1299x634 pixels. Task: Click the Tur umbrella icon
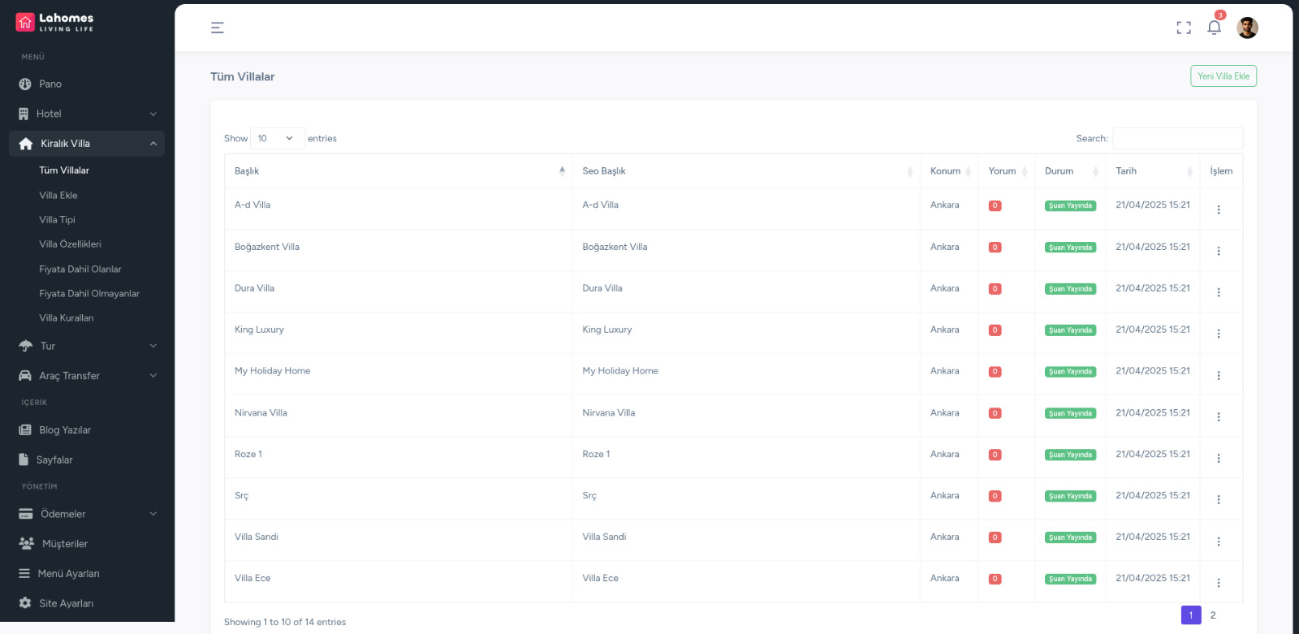click(x=26, y=346)
